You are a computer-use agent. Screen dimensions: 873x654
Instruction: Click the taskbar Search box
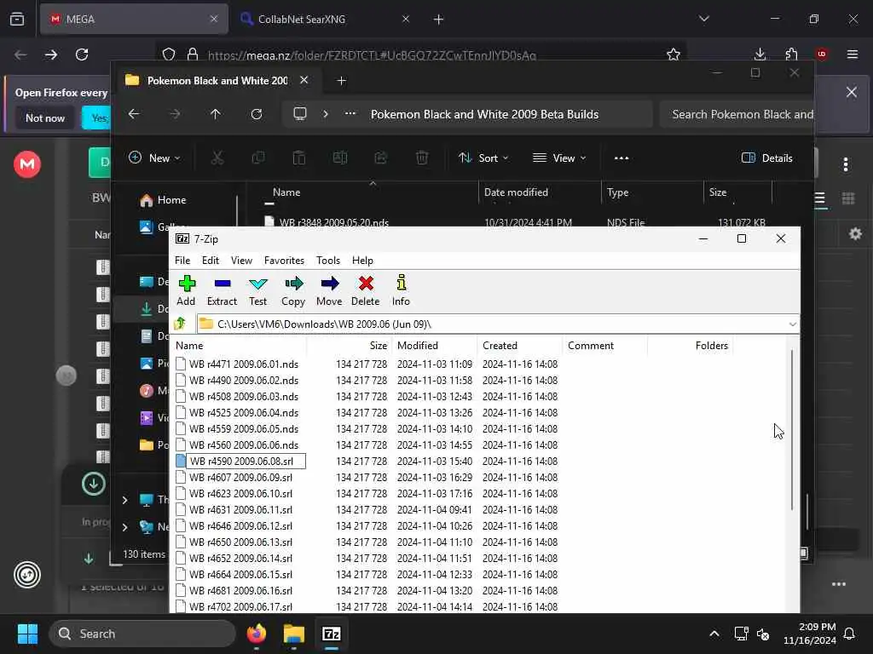[142, 634]
